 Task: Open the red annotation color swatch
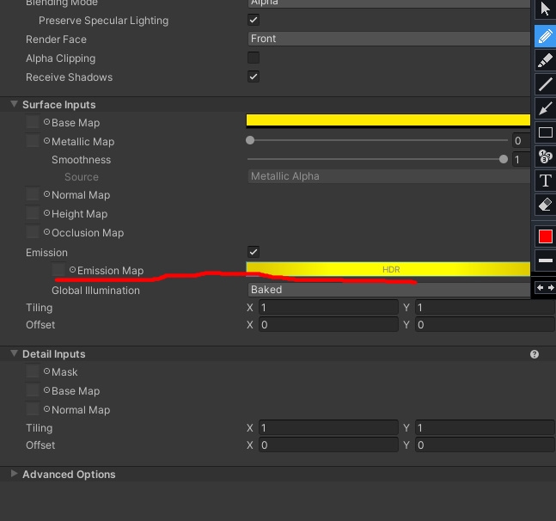point(545,236)
